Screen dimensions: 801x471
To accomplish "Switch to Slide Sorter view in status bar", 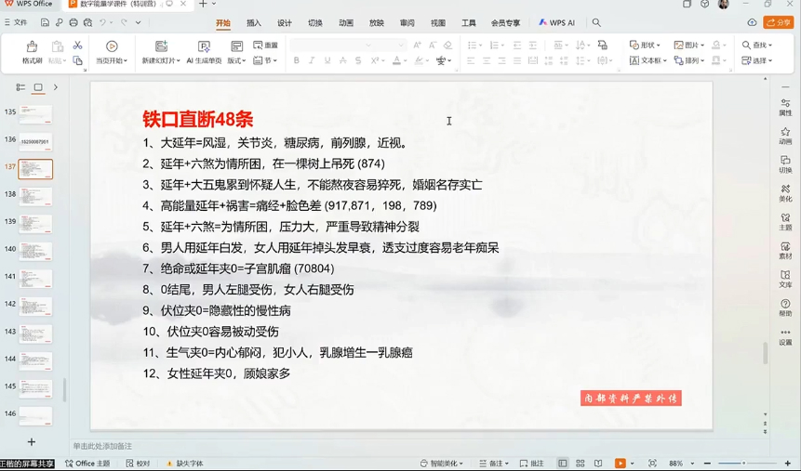I will point(581,464).
